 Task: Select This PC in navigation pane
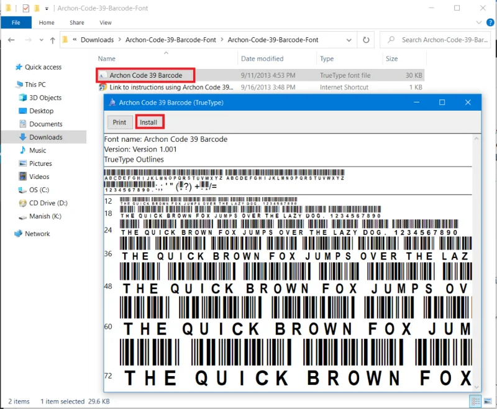pos(35,85)
